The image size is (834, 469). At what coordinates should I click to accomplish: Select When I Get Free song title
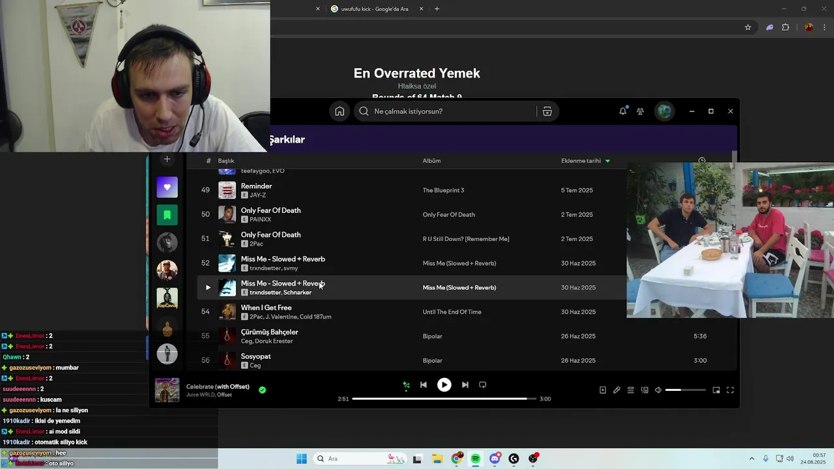266,307
